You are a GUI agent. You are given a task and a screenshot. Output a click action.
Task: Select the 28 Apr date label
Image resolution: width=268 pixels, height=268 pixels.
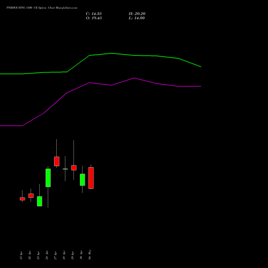64,256
